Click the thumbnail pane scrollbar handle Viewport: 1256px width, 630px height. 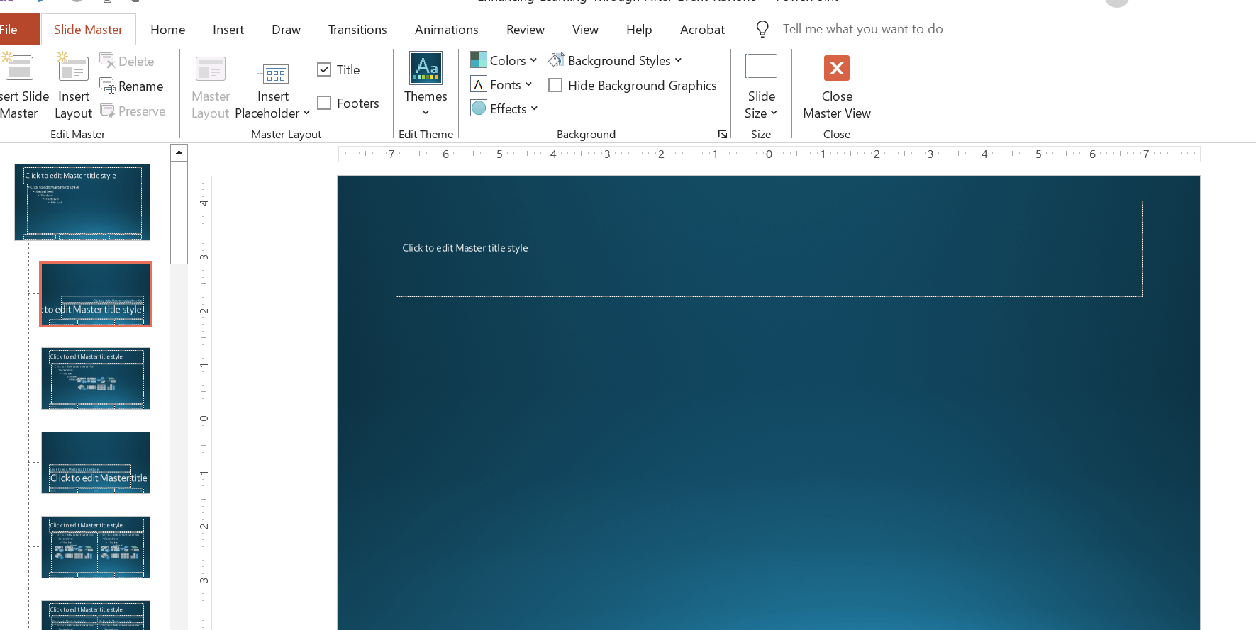[179, 213]
